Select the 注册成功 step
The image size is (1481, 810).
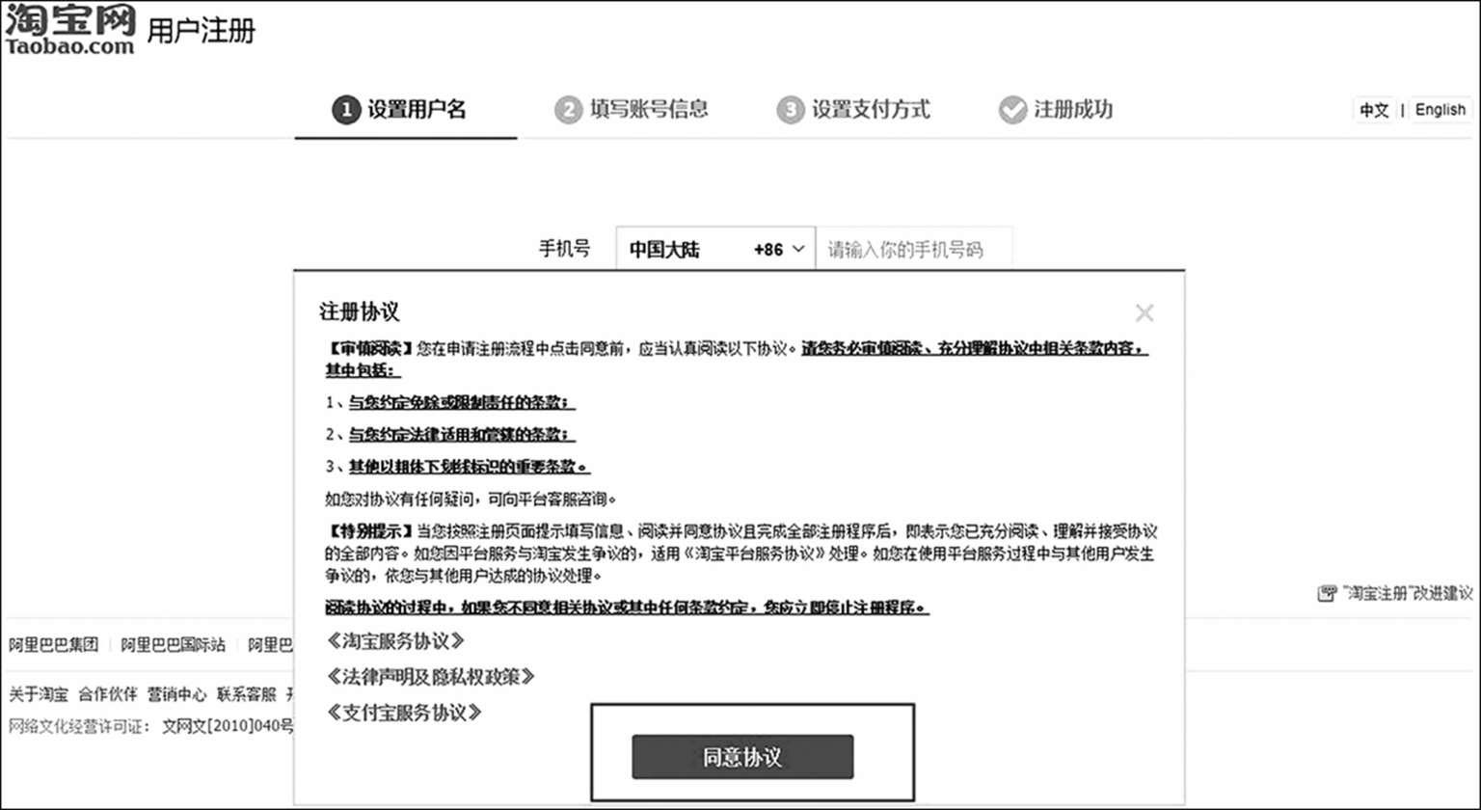tap(1056, 110)
